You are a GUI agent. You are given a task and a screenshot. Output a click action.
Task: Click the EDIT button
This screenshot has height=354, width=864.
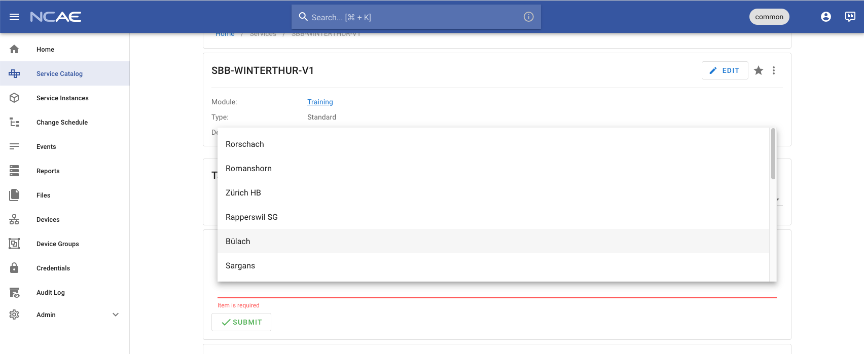click(725, 70)
